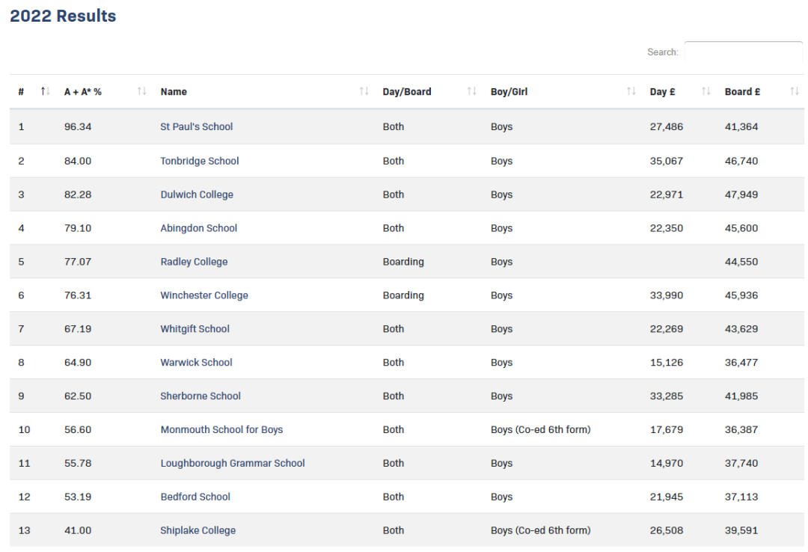Visit Warwick School page
808x552 pixels.
[196, 362]
